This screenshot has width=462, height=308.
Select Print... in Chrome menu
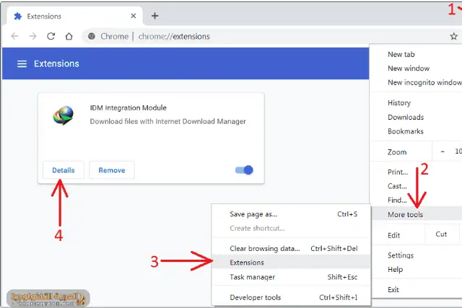398,172
